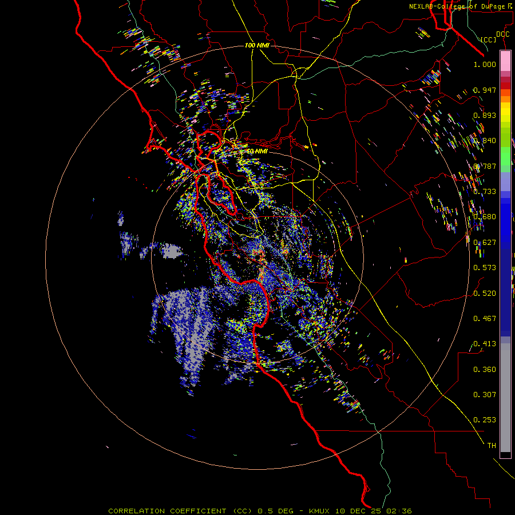Click the "TH" threshold label on the scale

492,446
